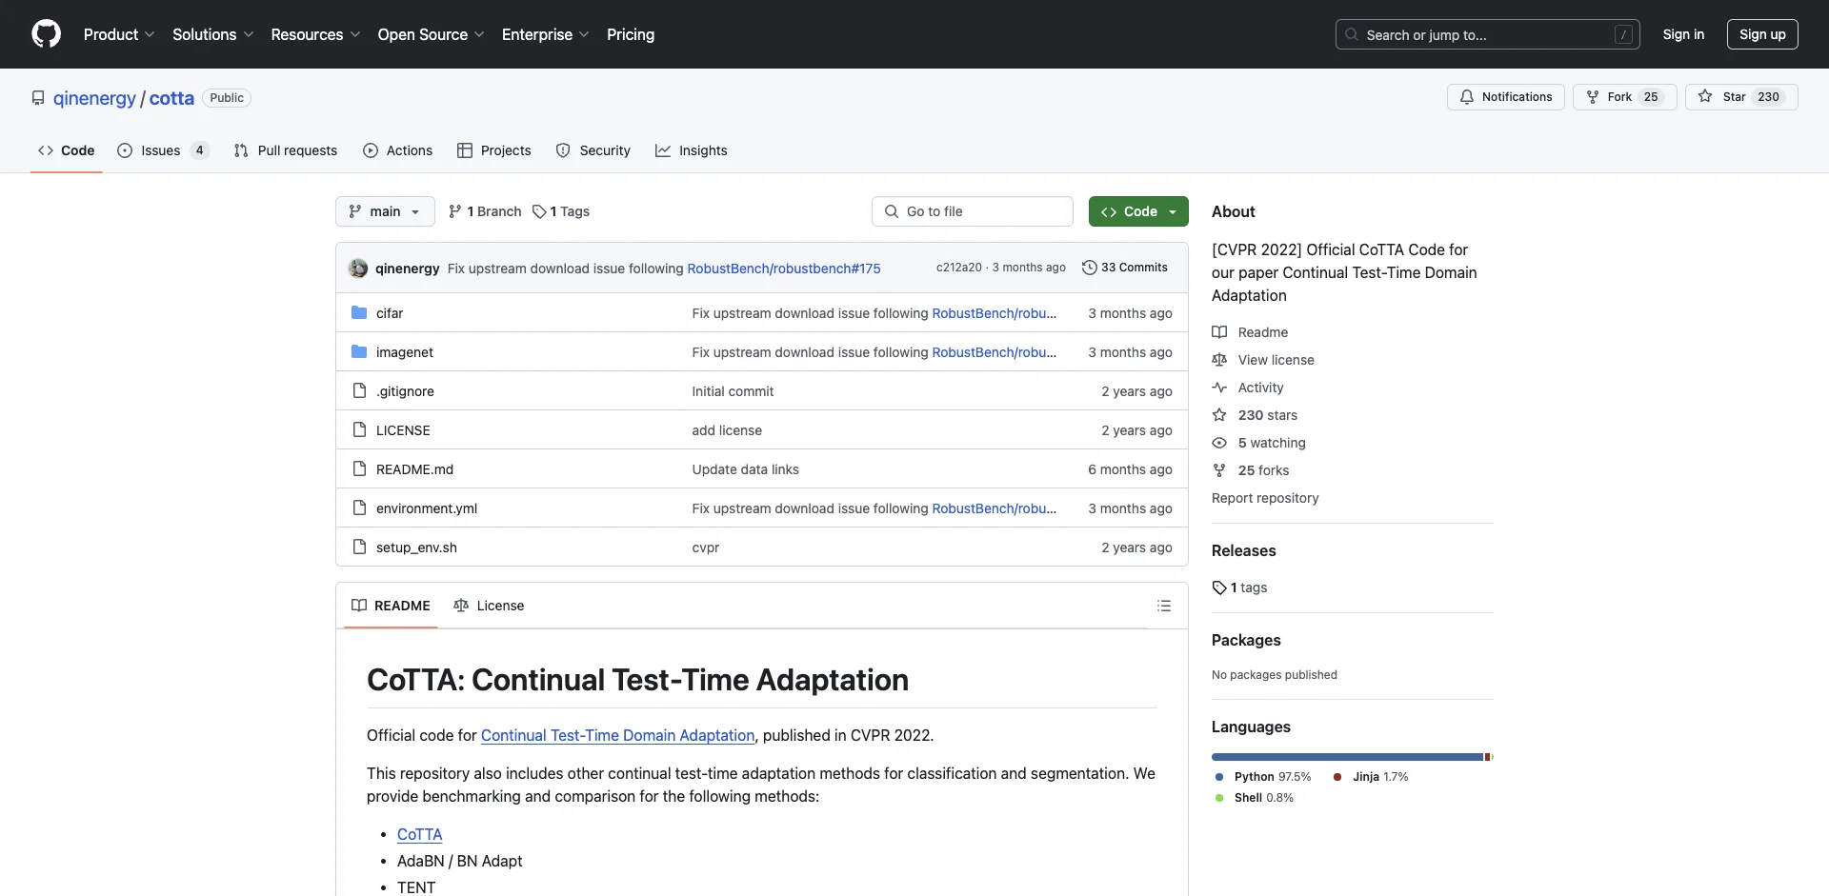Image resolution: width=1829 pixels, height=896 pixels.
Task: Click the README.md file icon
Action: coord(359,468)
